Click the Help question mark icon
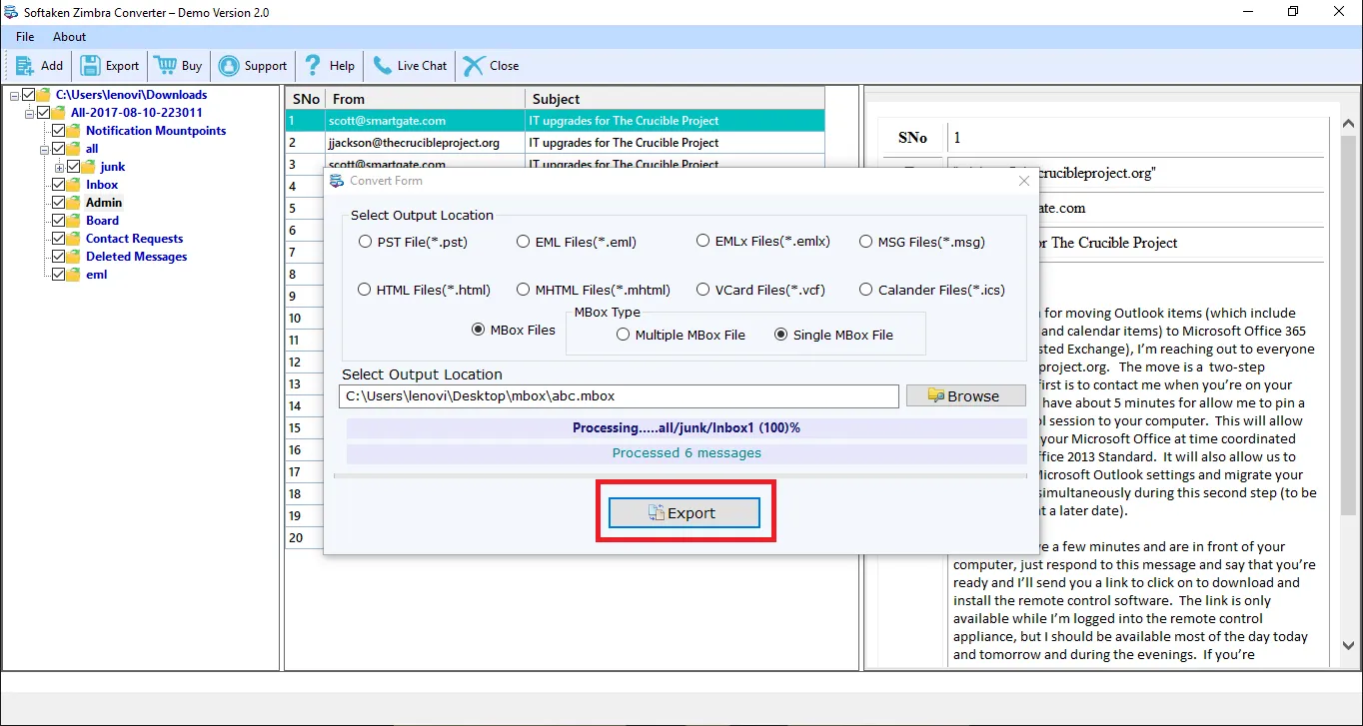Viewport: 1363px width, 726px height. (313, 66)
